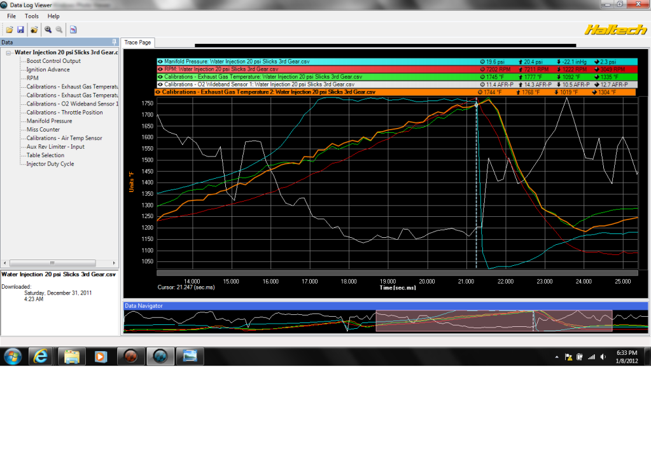Zoom in with the magnifier plus icon

coord(48,29)
